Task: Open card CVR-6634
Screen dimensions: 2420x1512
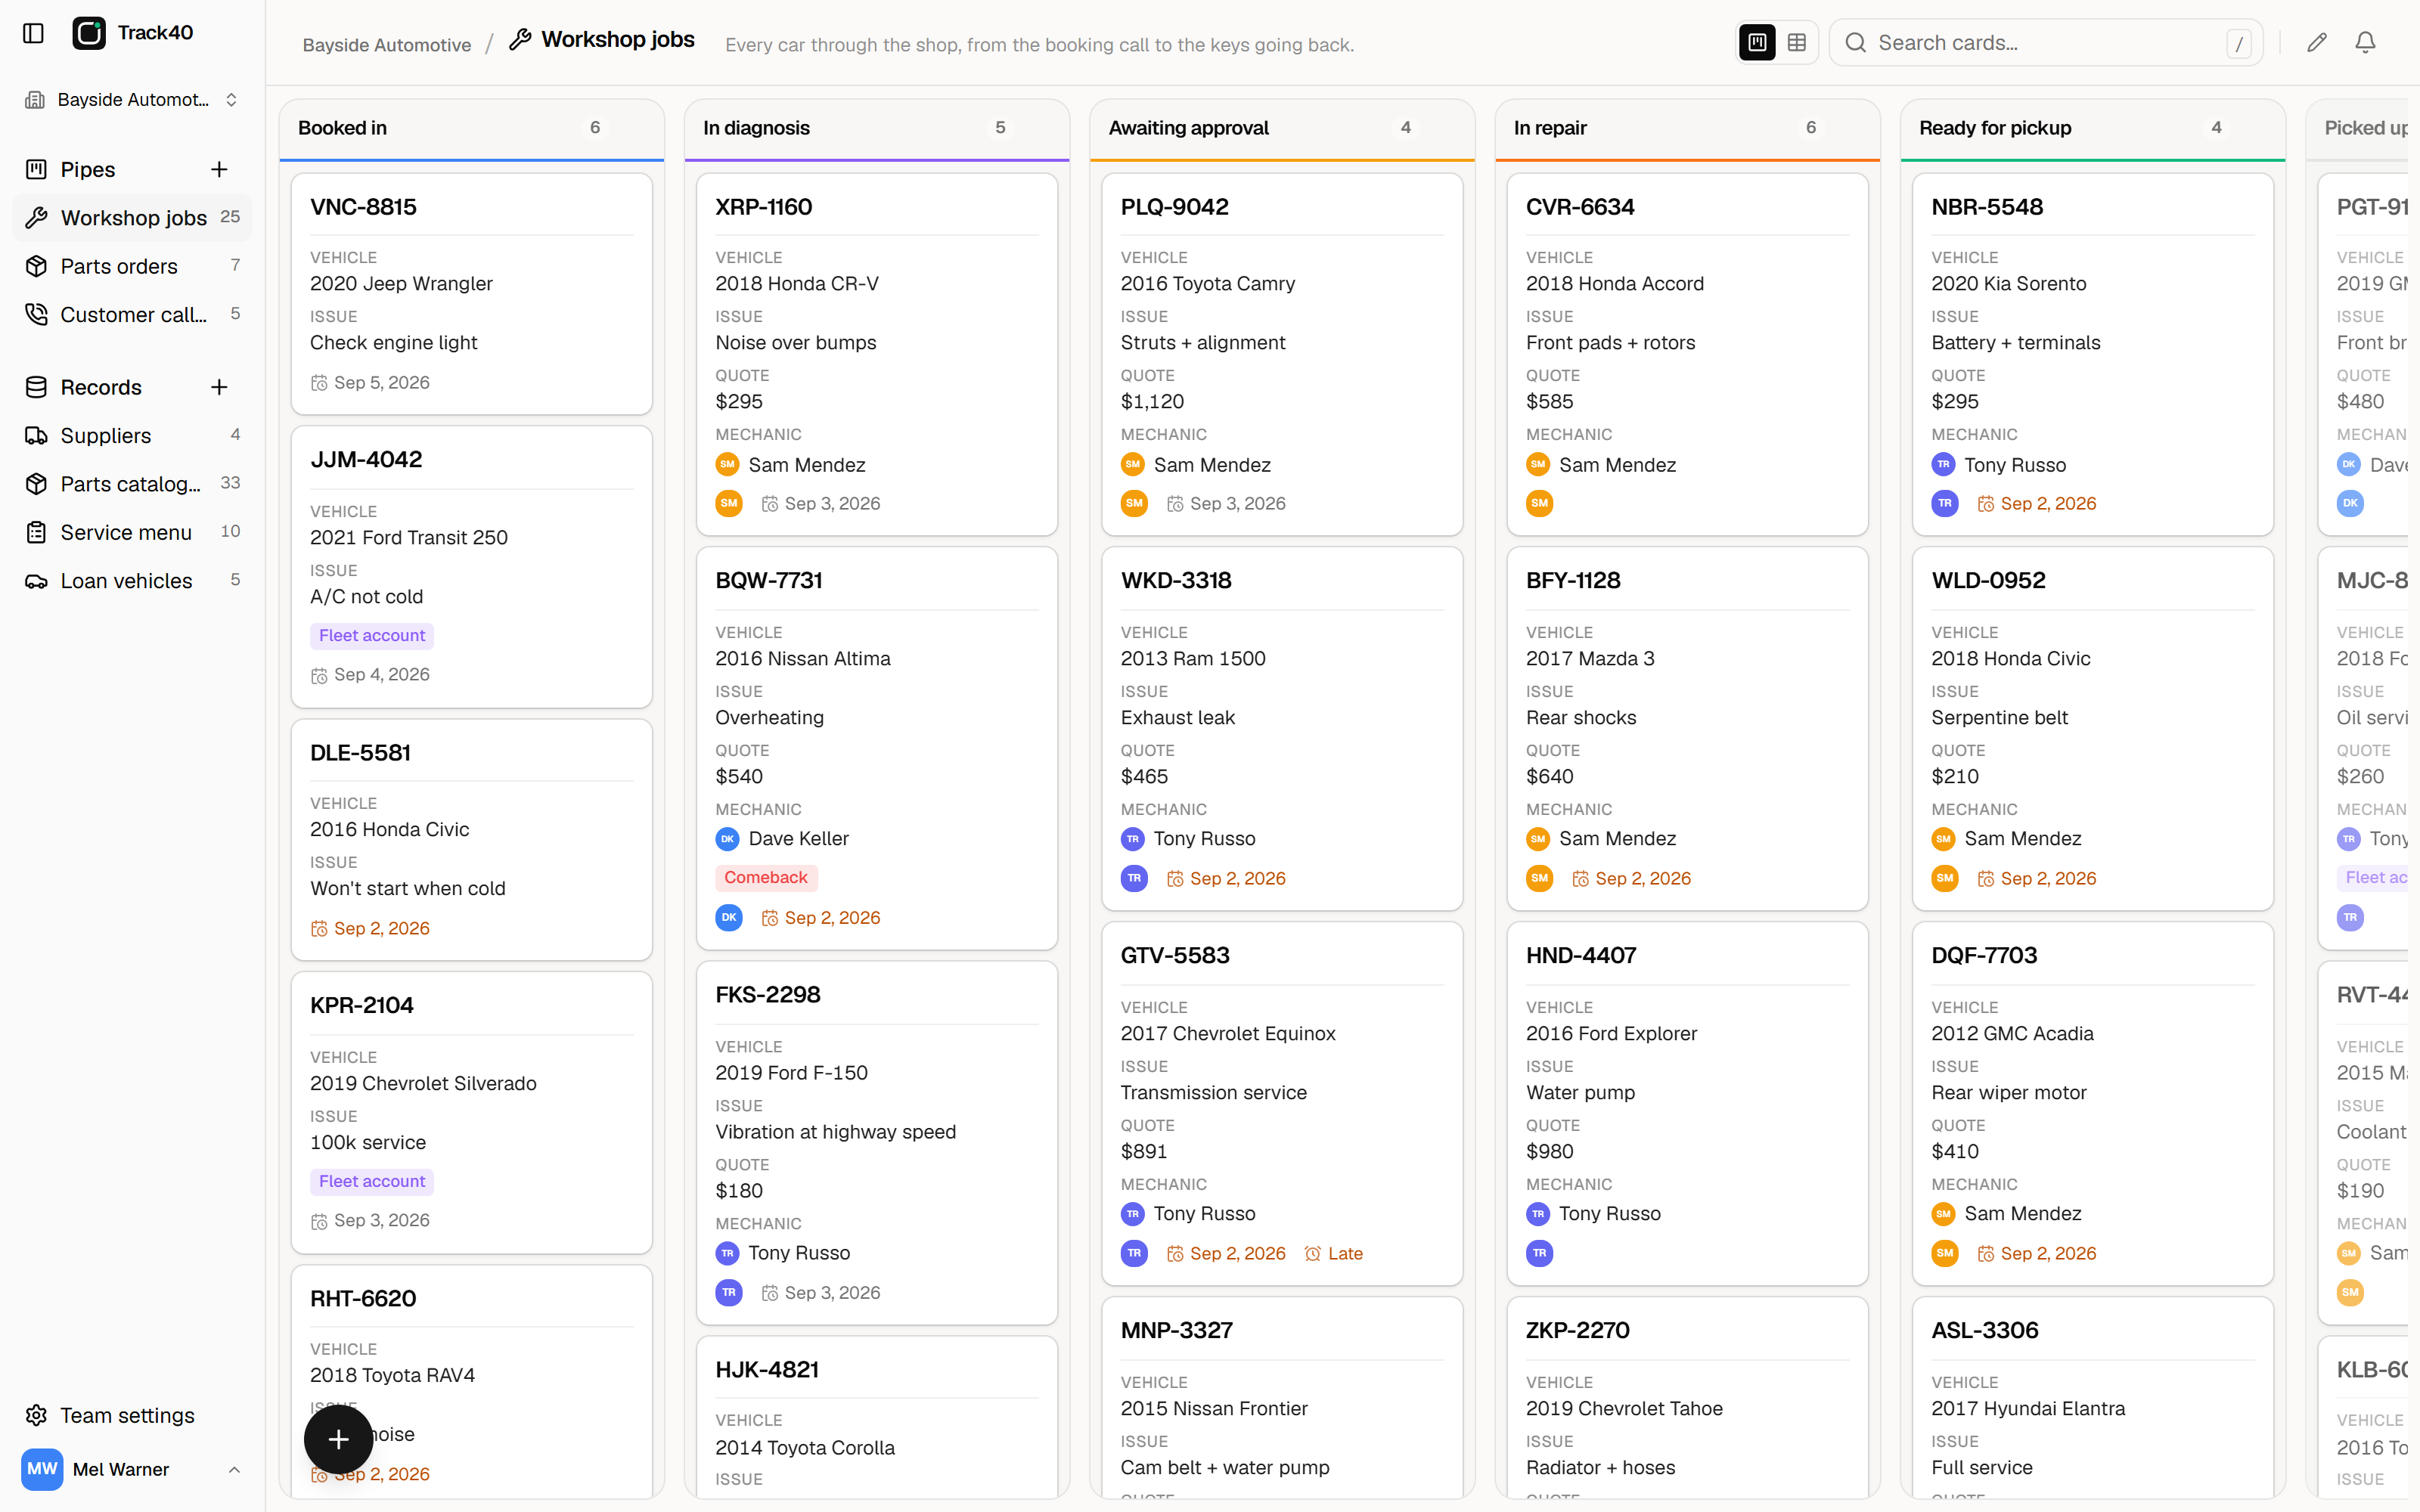Action: [1688, 355]
